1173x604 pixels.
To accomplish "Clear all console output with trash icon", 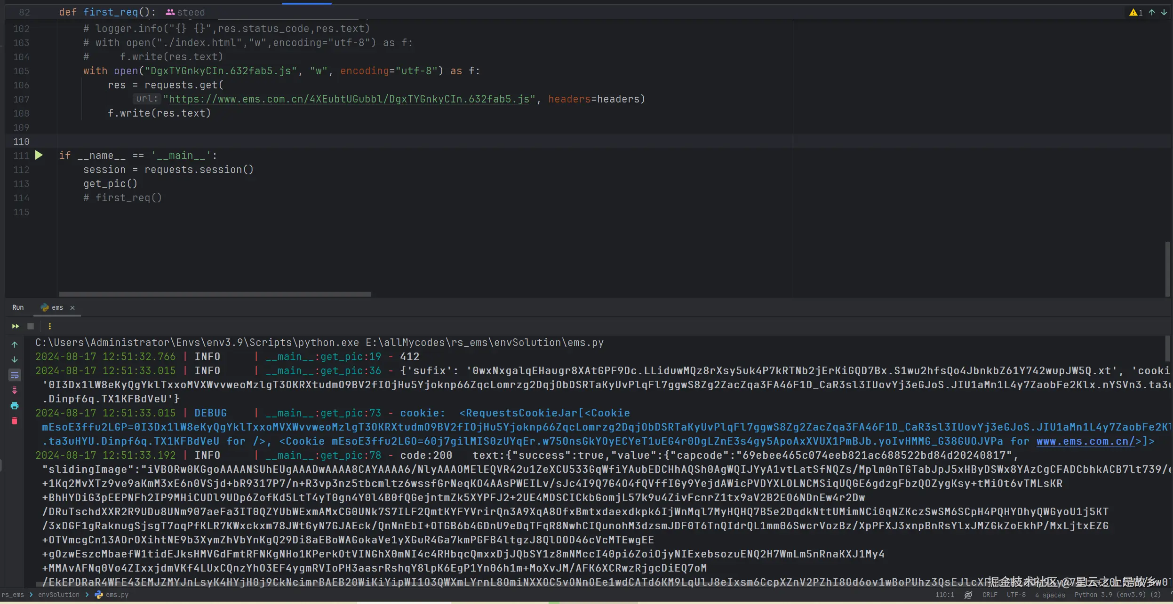I will click(15, 421).
